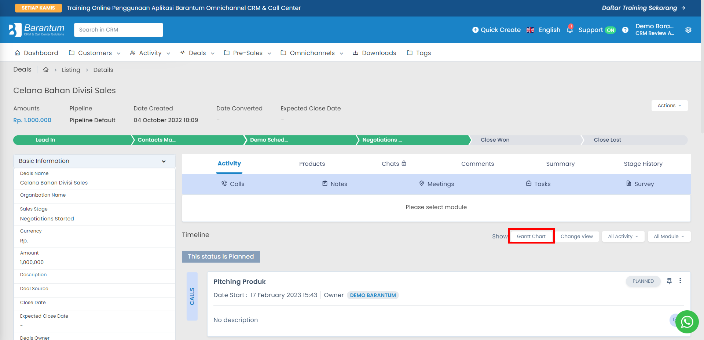The width and height of the screenshot is (704, 340).
Task: Click DEMO BARANTUM owner badge
Action: tap(373, 295)
